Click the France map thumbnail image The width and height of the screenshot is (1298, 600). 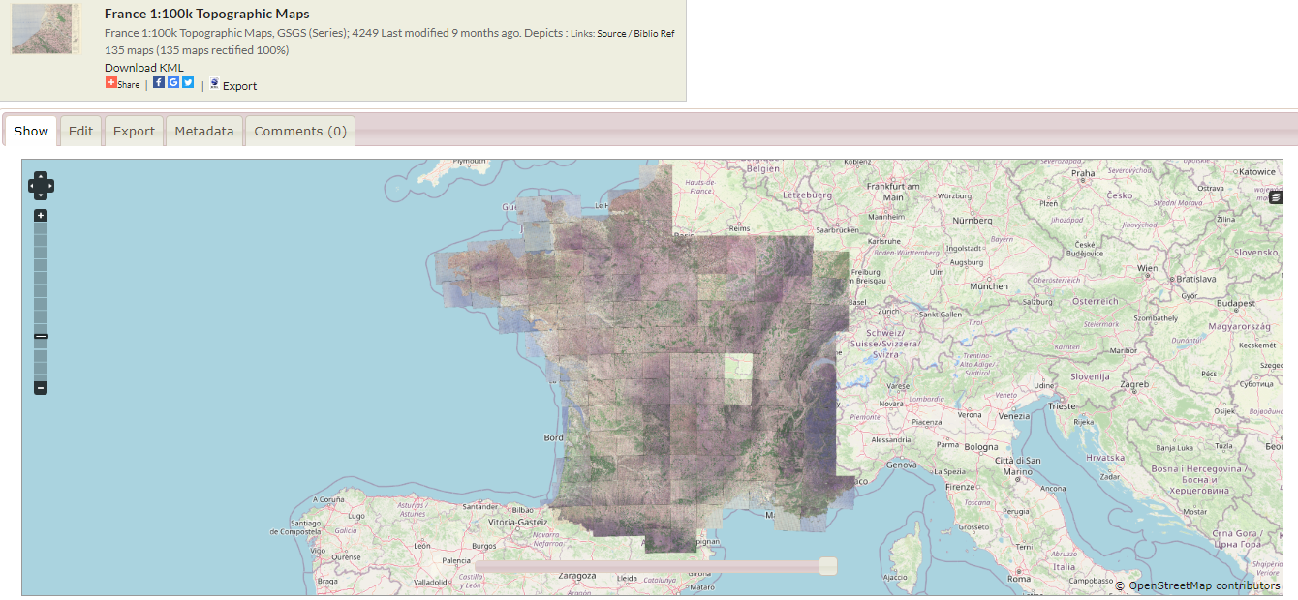[45, 28]
